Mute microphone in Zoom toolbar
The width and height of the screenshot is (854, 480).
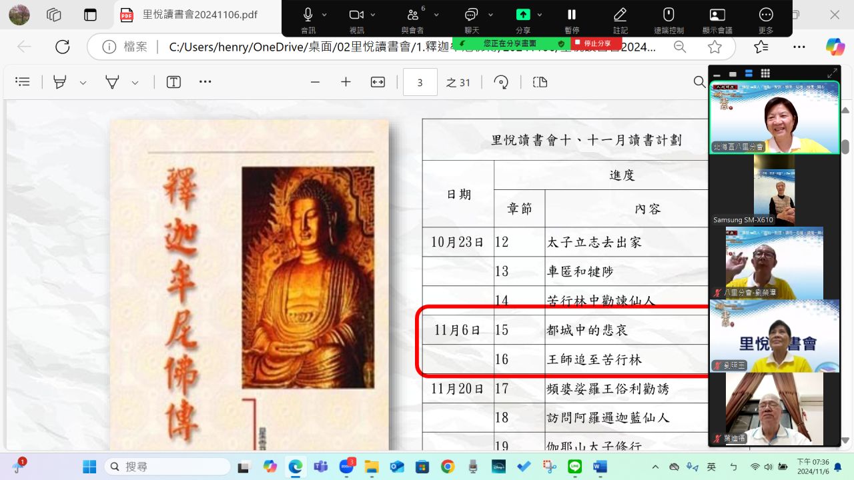tap(308, 15)
